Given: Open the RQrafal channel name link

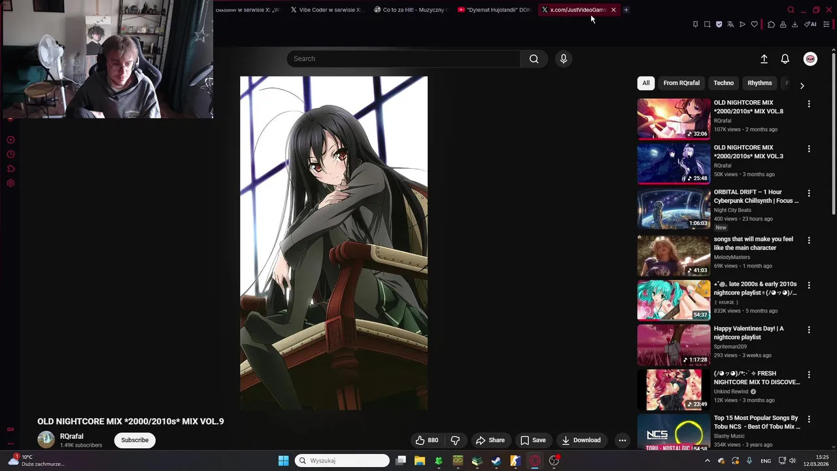Looking at the screenshot, I should coord(71,436).
